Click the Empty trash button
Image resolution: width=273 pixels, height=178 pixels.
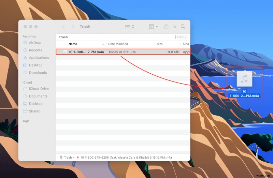pyautogui.click(x=182, y=37)
